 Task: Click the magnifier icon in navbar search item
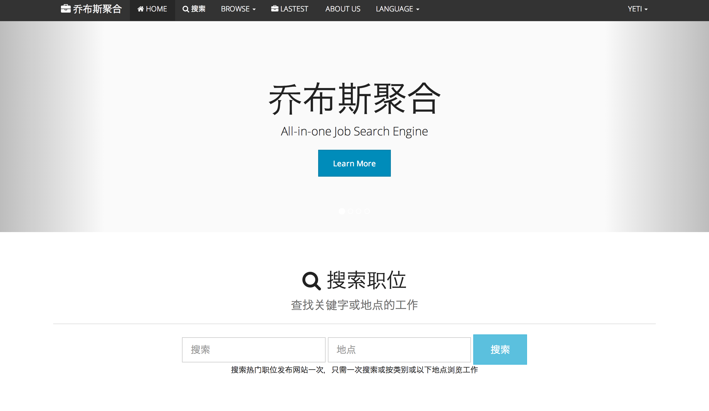pos(186,9)
